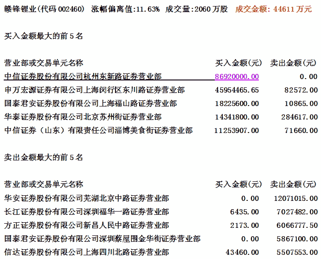The width and height of the screenshot is (321, 259).
Task: Select the row 国泰君安证券股份有限公司深圳蔡屋围金华街证券营业部
Action: pyautogui.click(x=102, y=239)
